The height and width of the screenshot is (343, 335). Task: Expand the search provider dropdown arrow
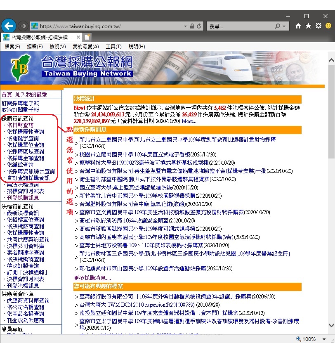284,26
